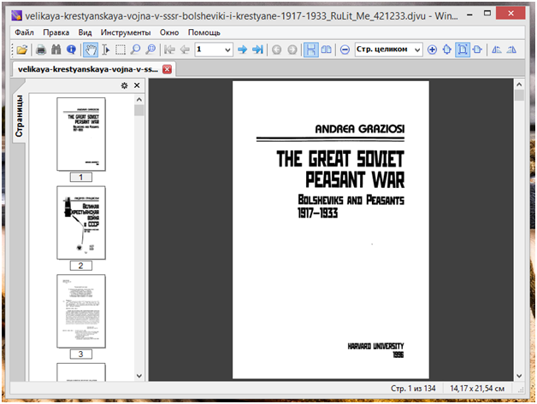Click the WinDjView app icon in title bar
537x404 pixels.
tap(16, 15)
